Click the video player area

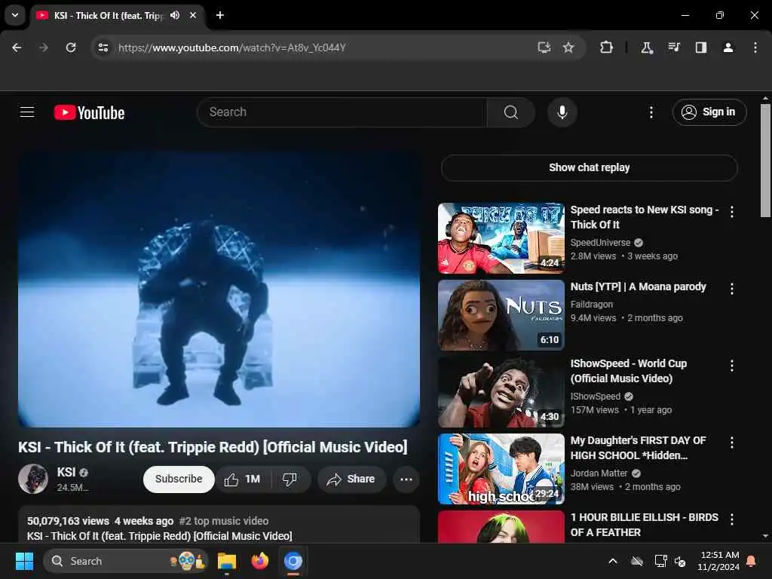[219, 289]
